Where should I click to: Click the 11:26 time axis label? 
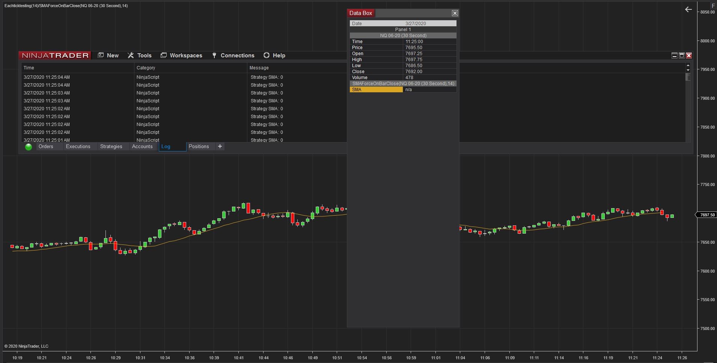pyautogui.click(x=682, y=358)
